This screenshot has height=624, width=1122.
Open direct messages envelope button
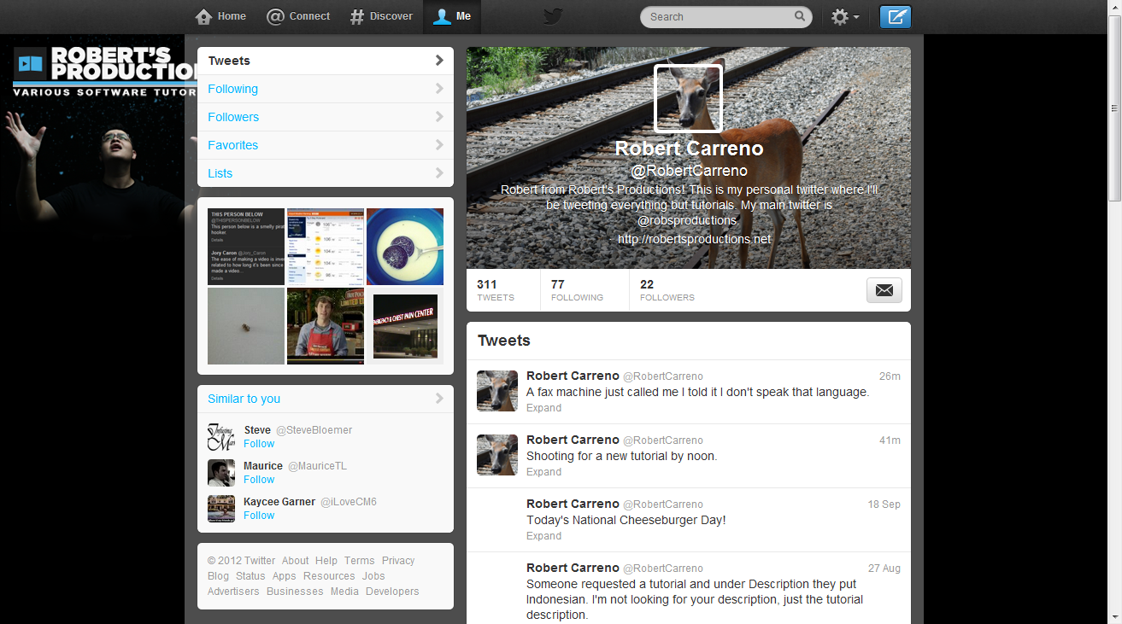pyautogui.click(x=884, y=290)
